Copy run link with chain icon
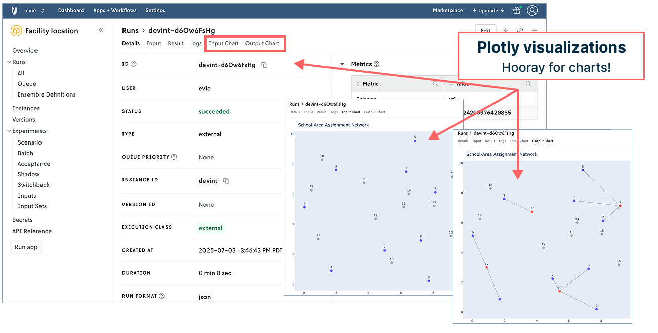658x333 pixels. point(519,31)
